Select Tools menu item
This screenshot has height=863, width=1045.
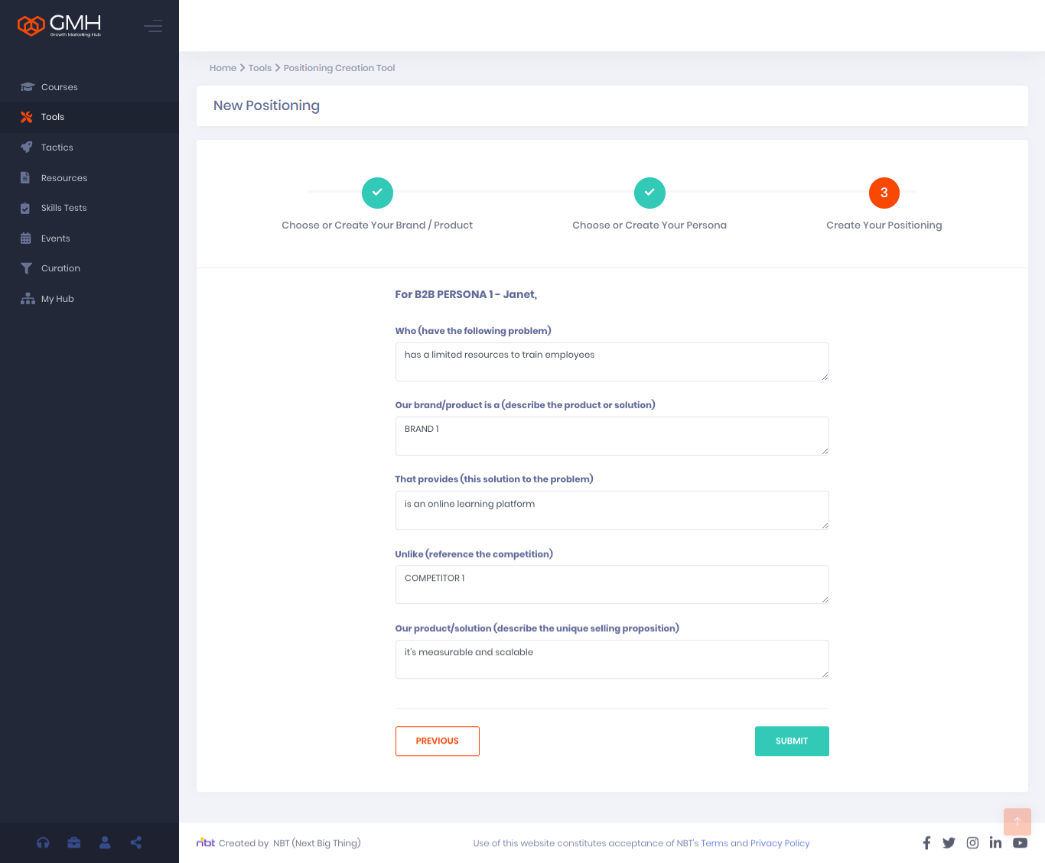click(x=90, y=117)
